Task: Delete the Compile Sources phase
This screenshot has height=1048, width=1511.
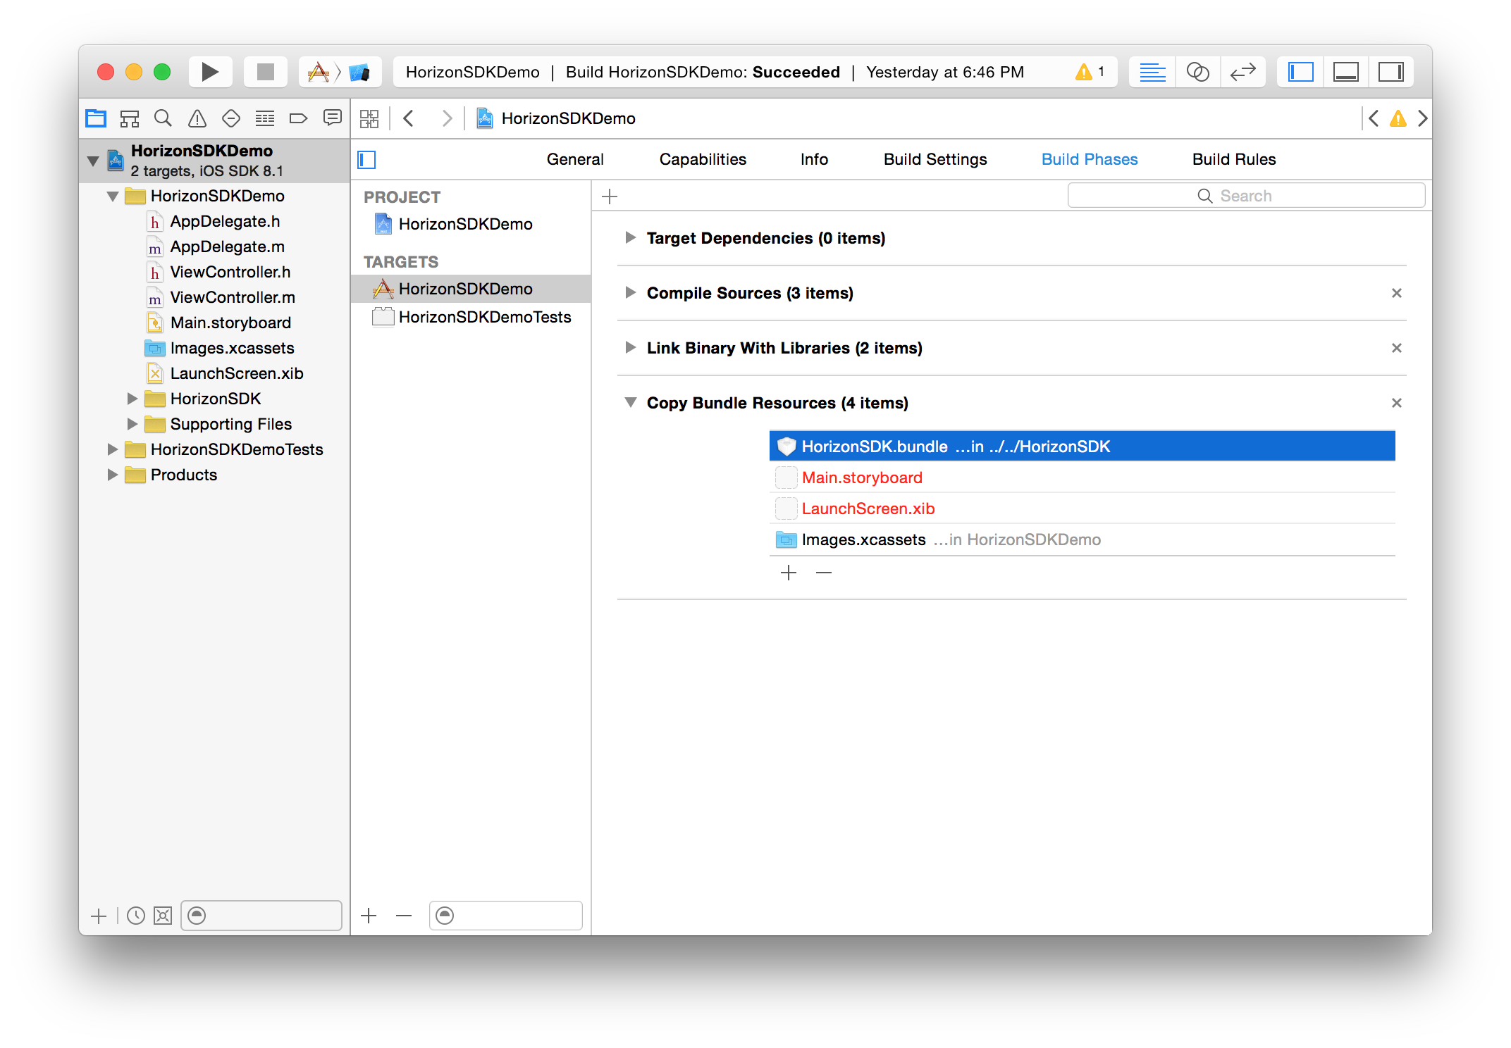Action: click(x=1396, y=293)
